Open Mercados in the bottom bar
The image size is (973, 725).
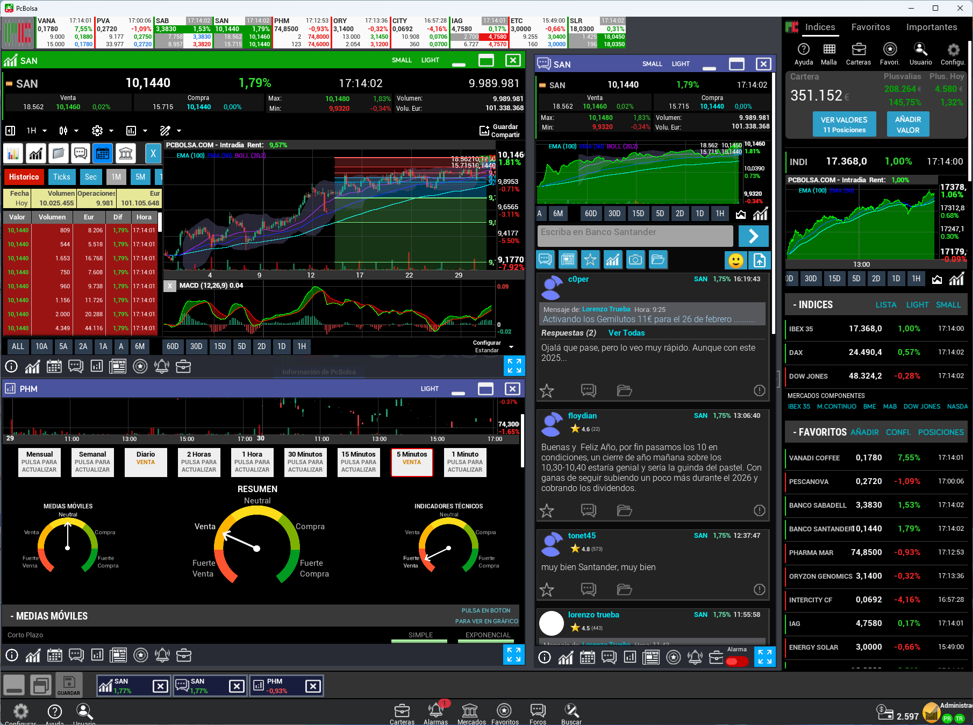click(471, 714)
